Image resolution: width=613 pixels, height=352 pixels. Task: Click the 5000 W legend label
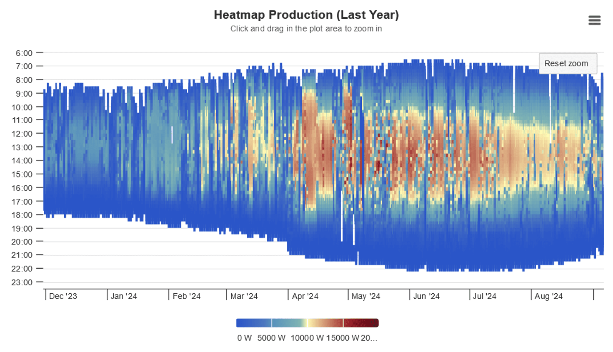coord(271,338)
